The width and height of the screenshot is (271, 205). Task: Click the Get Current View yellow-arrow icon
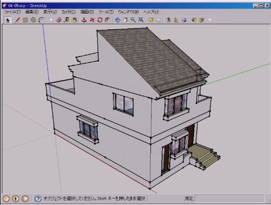pos(151,20)
